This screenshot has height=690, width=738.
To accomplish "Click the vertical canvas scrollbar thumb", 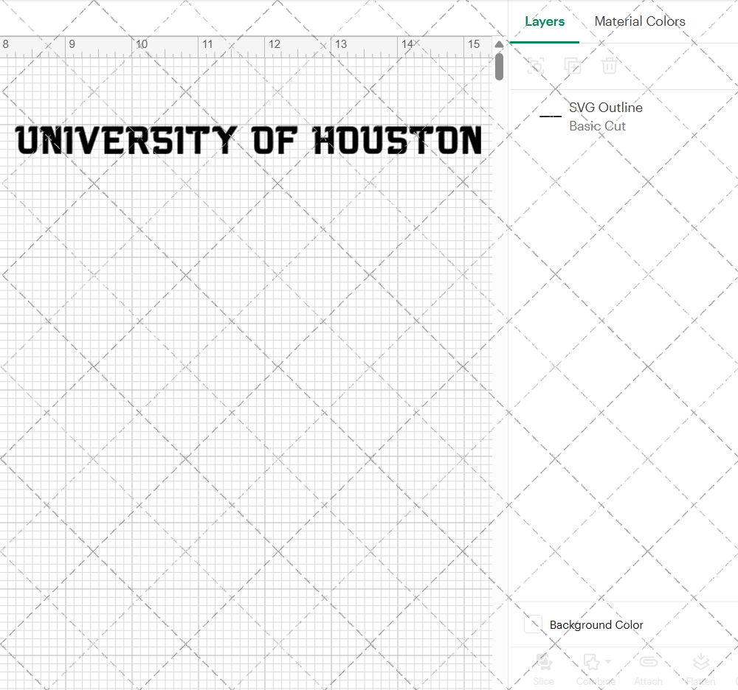I will coord(500,66).
